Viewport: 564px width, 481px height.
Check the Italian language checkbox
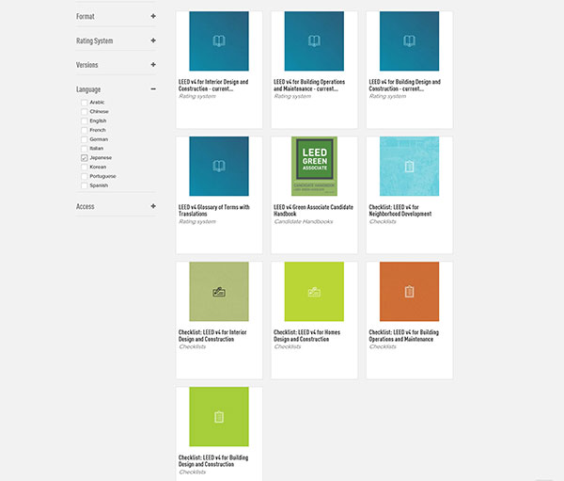[x=85, y=149]
